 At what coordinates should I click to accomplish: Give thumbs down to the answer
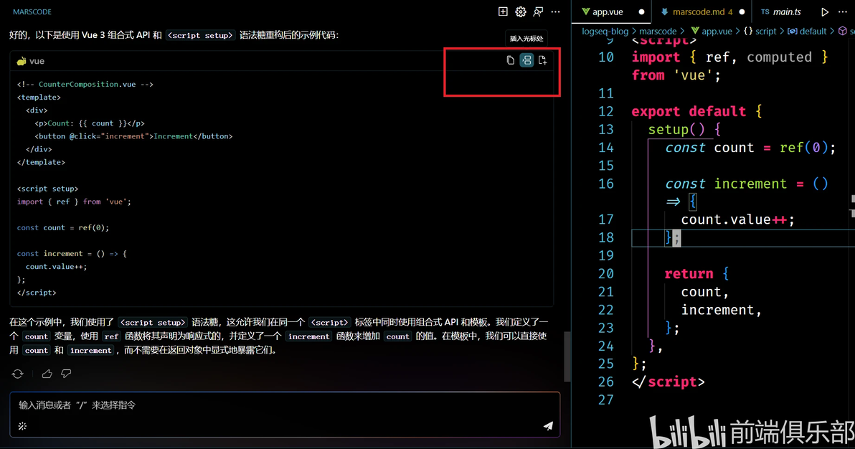tap(66, 374)
